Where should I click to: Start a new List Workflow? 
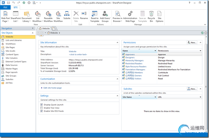click(x=38, y=17)
